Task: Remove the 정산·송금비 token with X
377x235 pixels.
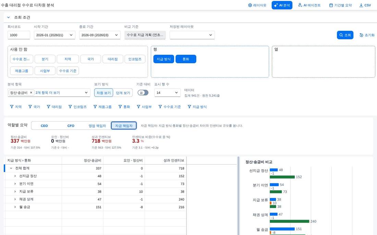Action: coord(31,93)
